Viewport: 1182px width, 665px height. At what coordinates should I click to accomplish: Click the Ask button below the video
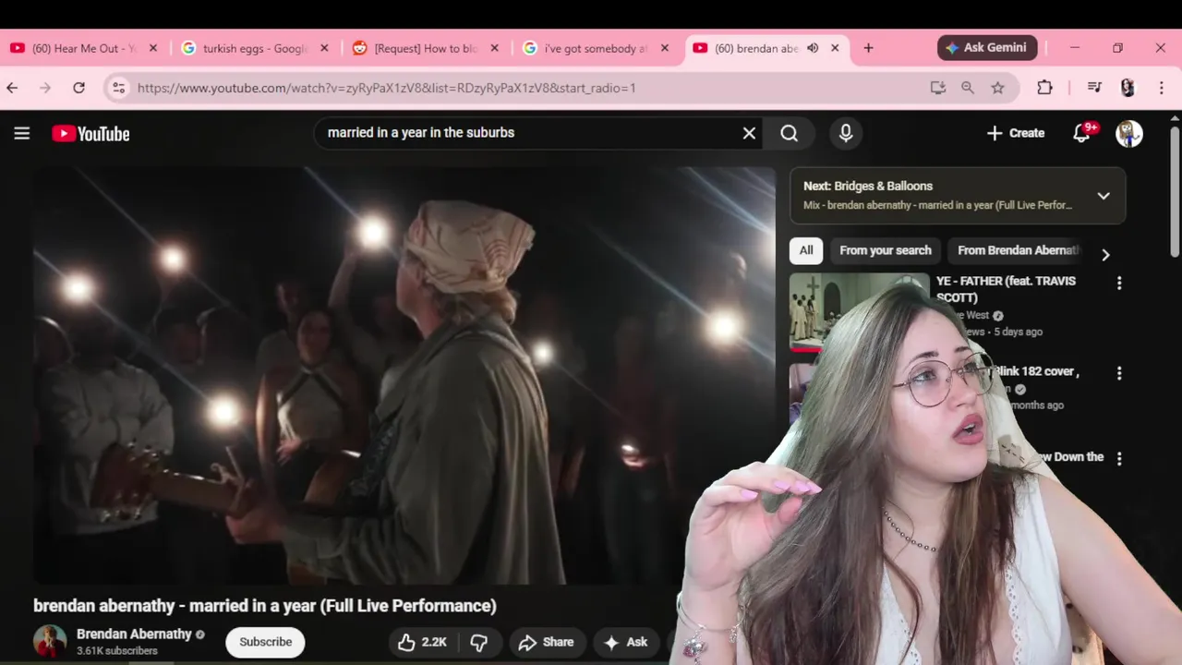[626, 642]
